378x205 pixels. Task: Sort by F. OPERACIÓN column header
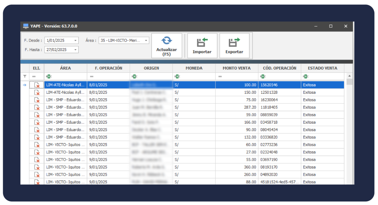tap(108, 68)
